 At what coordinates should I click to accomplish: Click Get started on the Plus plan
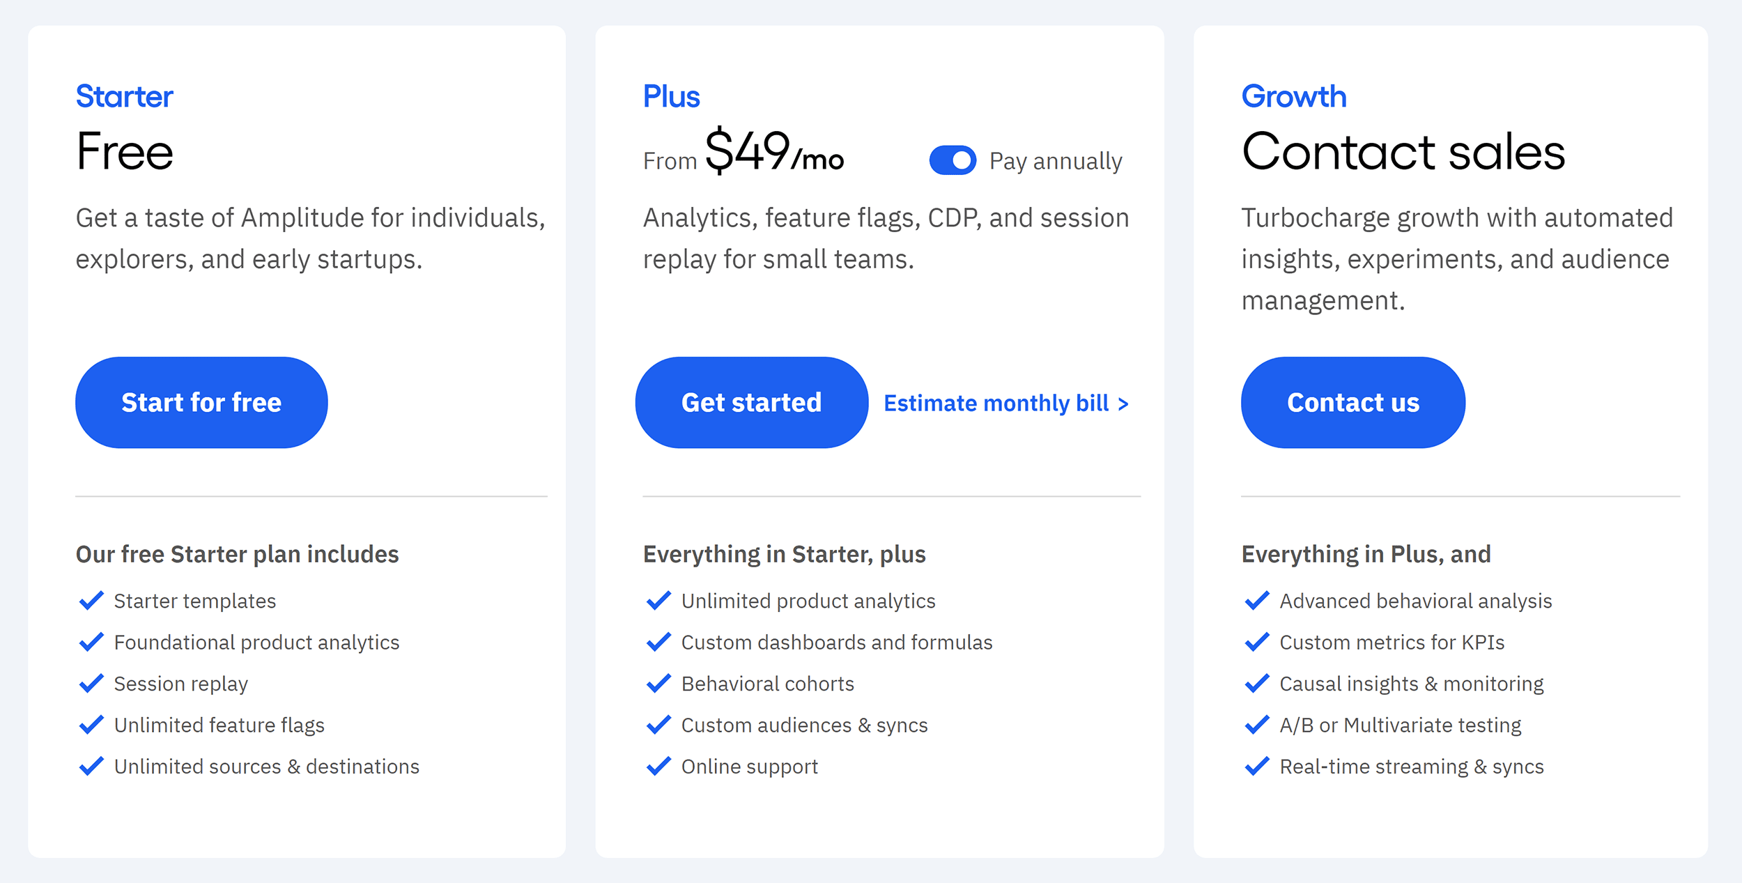[x=751, y=402]
